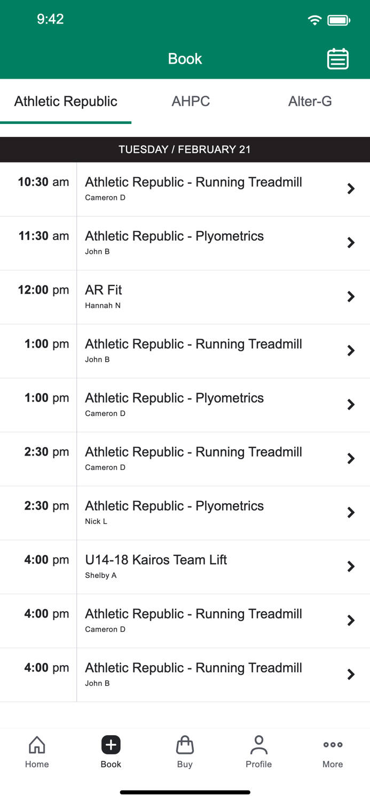Open the calendar icon in the header
370x802 pixels.
pos(337,59)
